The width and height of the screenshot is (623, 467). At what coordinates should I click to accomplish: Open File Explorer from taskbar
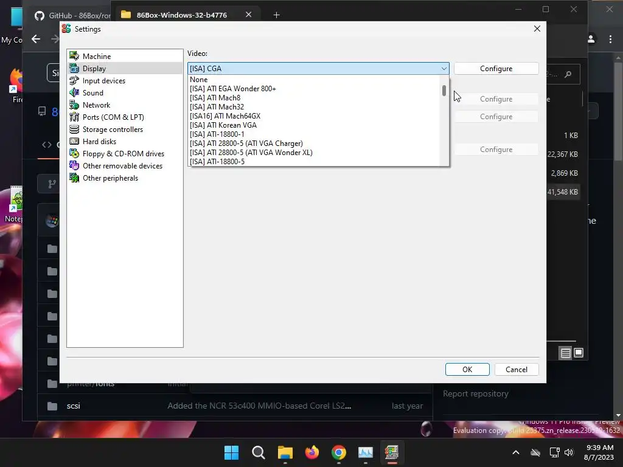click(x=285, y=452)
